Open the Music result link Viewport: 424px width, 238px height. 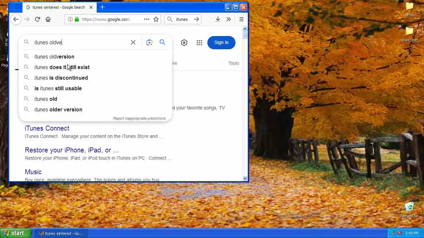(33, 172)
